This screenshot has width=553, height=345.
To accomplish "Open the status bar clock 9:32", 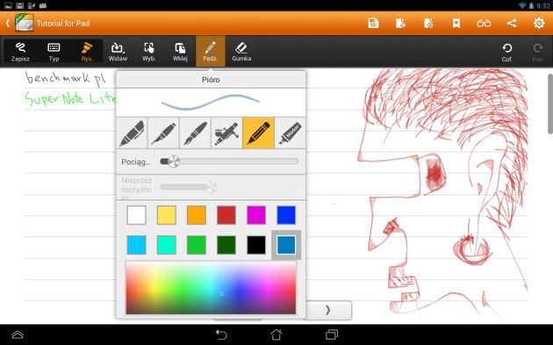I will coord(543,5).
